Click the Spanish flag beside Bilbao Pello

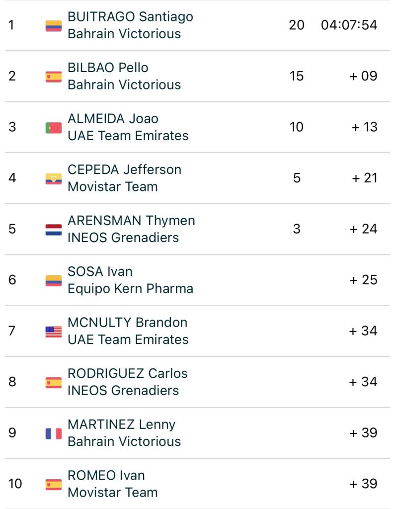click(x=53, y=77)
